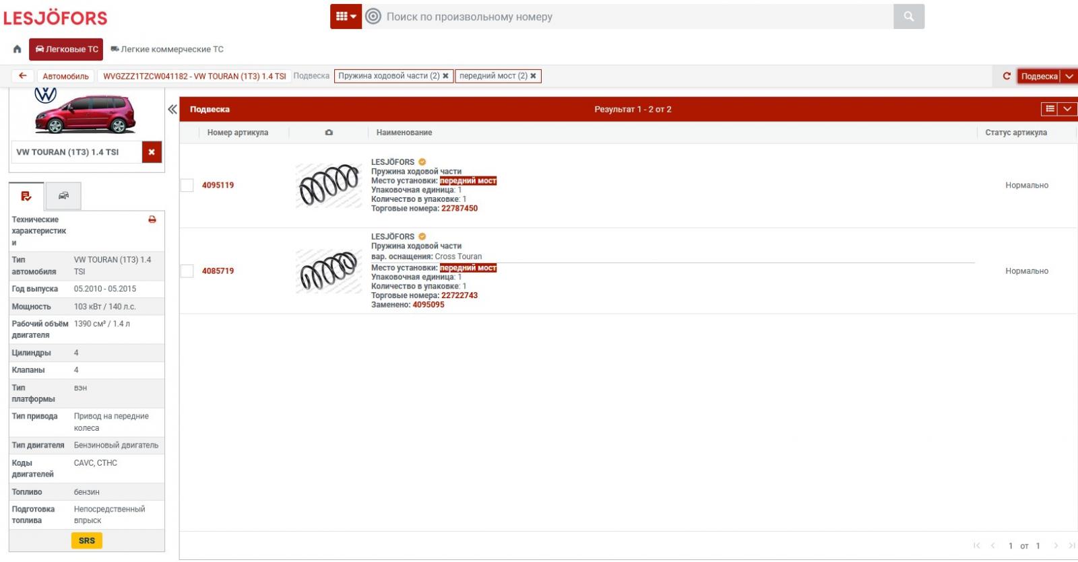Expand the Подвеска dropdown arrow at right

[x=1069, y=76]
